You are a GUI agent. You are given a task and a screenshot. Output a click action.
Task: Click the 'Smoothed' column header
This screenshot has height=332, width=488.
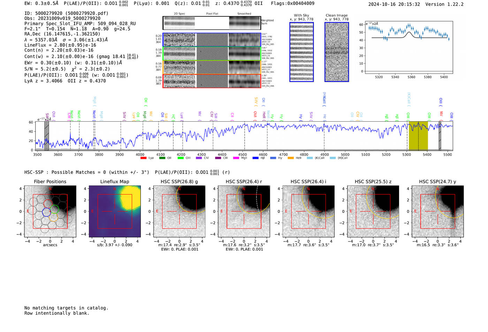pyautogui.click(x=244, y=14)
